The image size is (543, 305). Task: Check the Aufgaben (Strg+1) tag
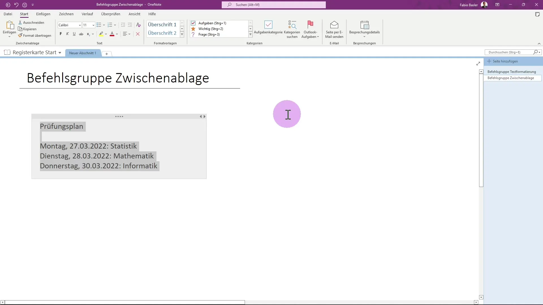(x=193, y=23)
